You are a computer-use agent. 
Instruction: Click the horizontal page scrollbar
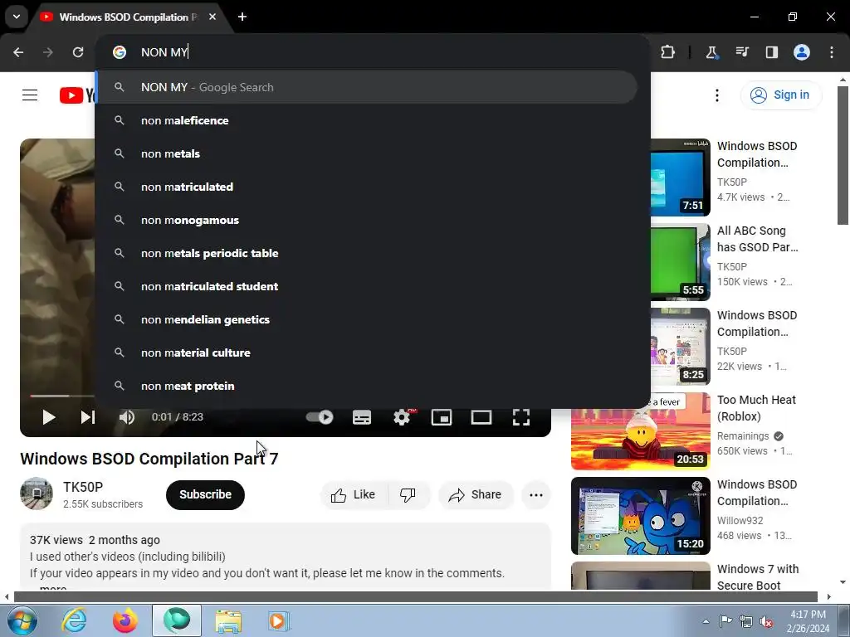pyautogui.click(x=415, y=596)
